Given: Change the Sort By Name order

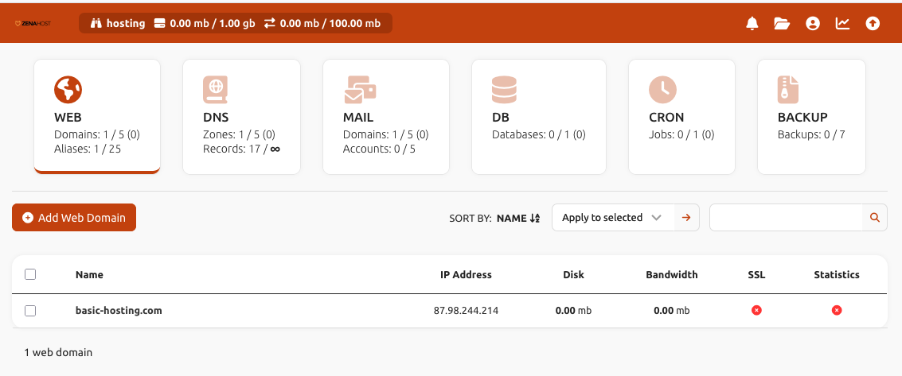Looking at the screenshot, I should point(518,218).
